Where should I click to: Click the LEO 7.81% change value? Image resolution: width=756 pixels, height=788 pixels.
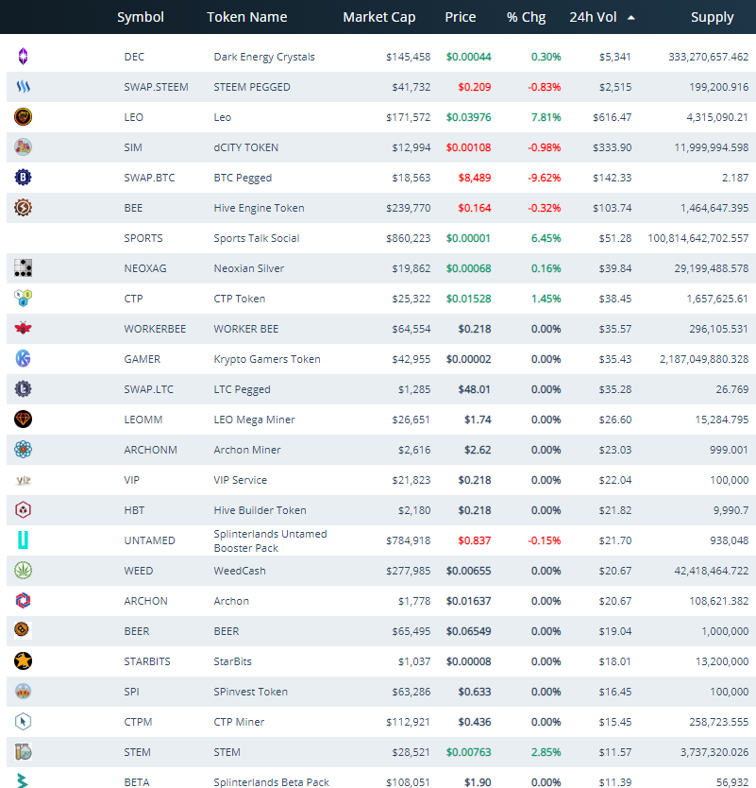[546, 117]
